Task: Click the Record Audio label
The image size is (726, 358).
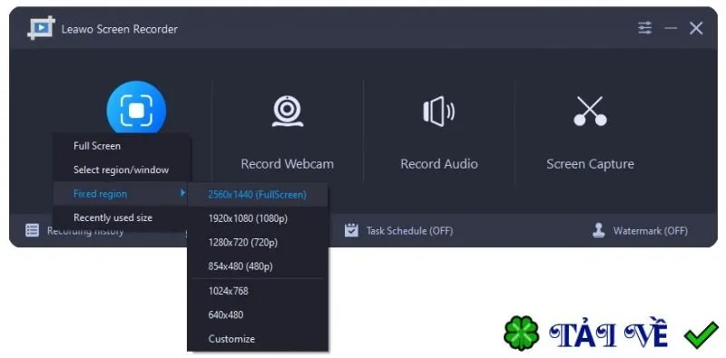Action: 439,164
